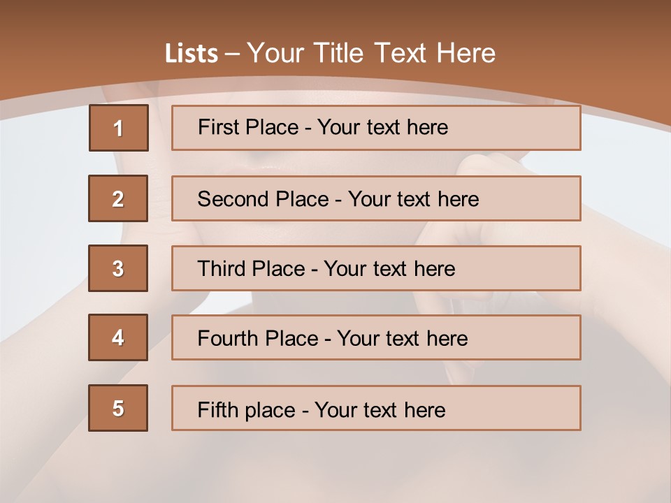Screen dimensions: 671x503
Task: Click the word "Third" in third bar
Action: tap(221, 269)
